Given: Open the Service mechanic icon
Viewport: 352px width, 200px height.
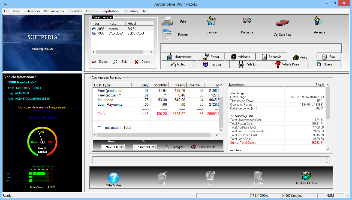Looking at the screenshot, I should pyautogui.click(x=211, y=21).
